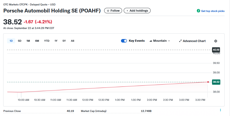
Task: Select the 6M time range
Action: coord(37,41)
